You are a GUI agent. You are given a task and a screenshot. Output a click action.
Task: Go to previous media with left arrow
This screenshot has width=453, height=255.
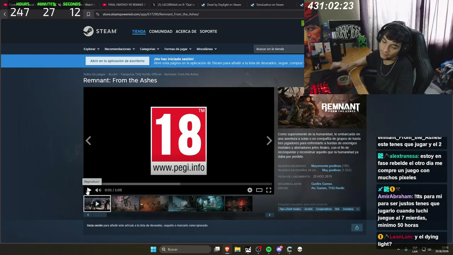(88, 141)
